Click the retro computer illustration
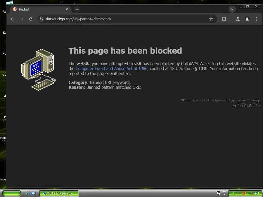263x197 pixels. (39, 70)
